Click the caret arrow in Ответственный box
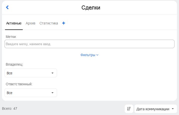Viewport: 179px width, 115px height. tap(52, 93)
